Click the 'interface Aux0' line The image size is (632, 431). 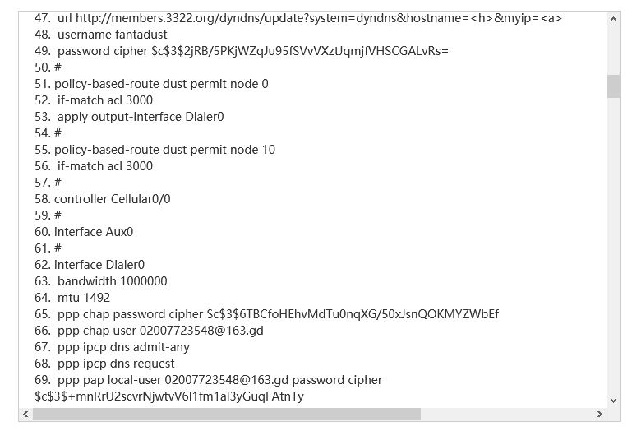[x=94, y=232]
